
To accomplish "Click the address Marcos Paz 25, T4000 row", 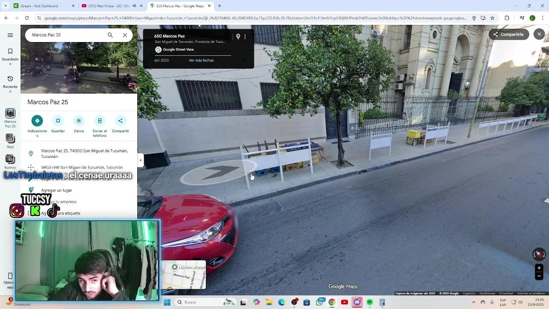I will tap(79, 154).
